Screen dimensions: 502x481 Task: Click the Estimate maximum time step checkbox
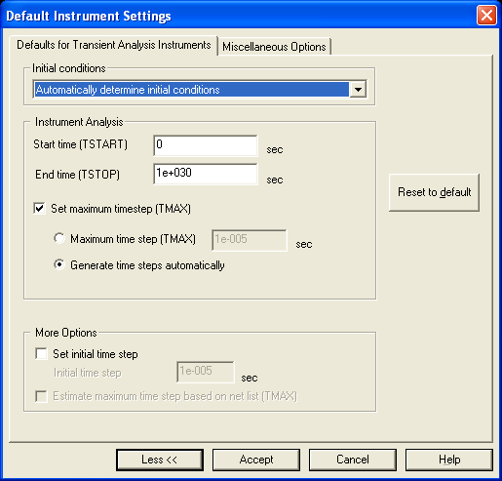41,396
